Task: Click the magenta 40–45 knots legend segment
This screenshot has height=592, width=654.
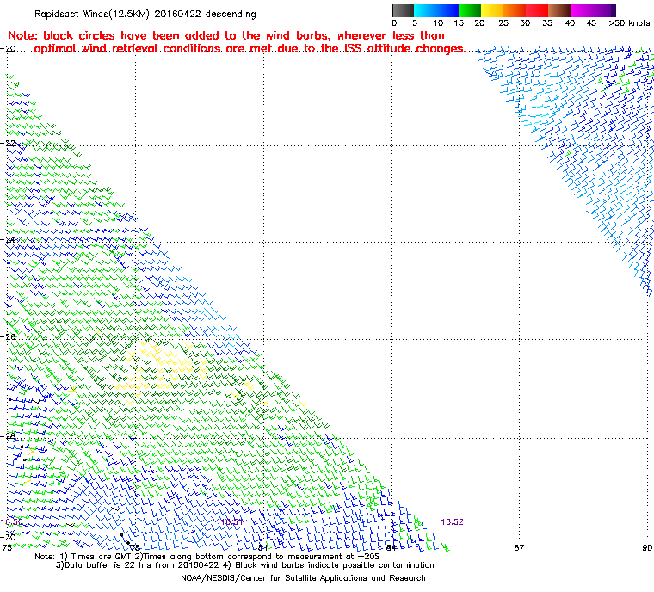Action: tap(582, 10)
